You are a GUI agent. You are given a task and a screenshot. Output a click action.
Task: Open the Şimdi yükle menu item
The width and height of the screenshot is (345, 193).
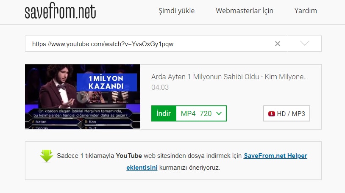(176, 11)
